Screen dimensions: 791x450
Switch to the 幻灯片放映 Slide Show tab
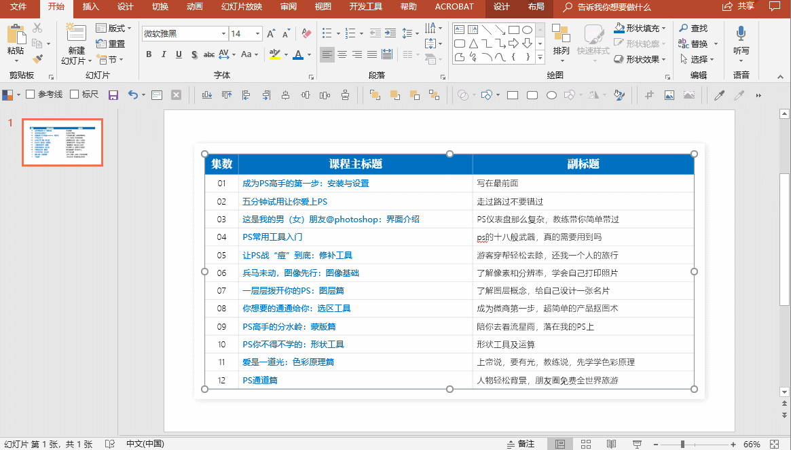click(x=242, y=7)
